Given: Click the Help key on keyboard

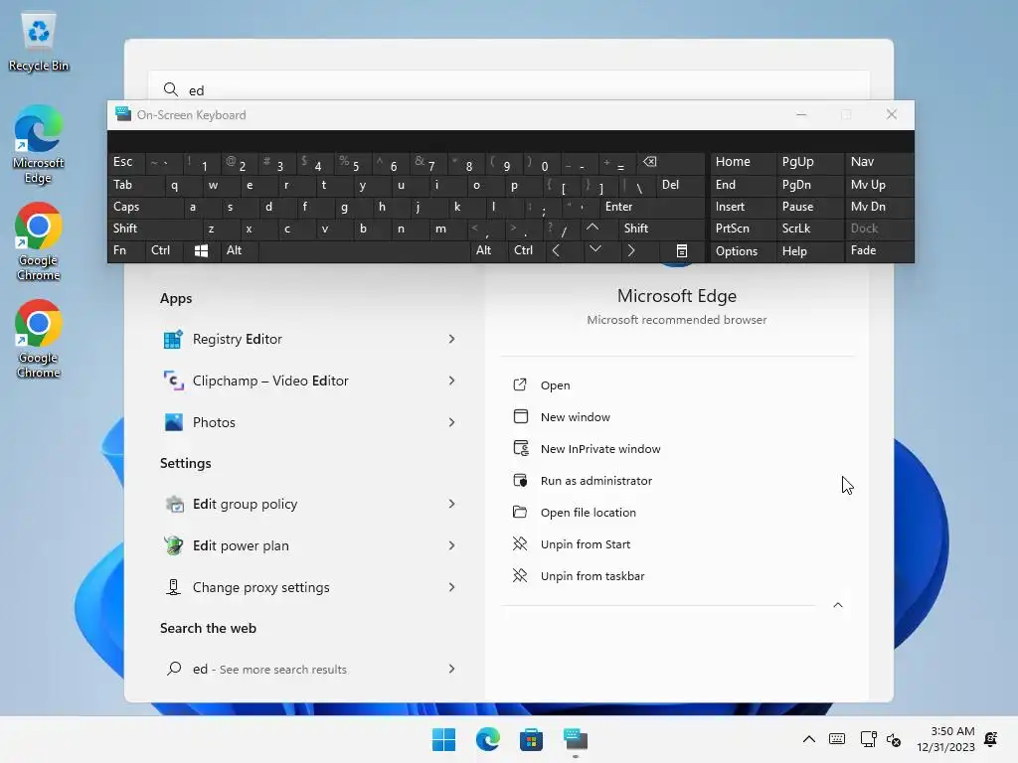Looking at the screenshot, I should click(x=809, y=250).
